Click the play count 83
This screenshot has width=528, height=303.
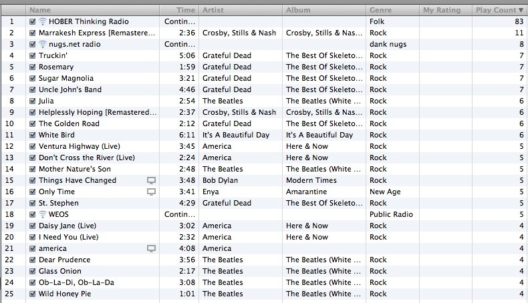pyautogui.click(x=519, y=21)
